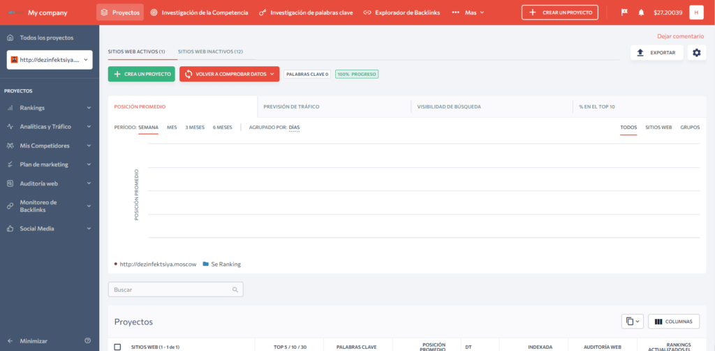This screenshot has height=351, width=715.
Task: Click the 100% Progreso indicator
Action: [x=357, y=74]
